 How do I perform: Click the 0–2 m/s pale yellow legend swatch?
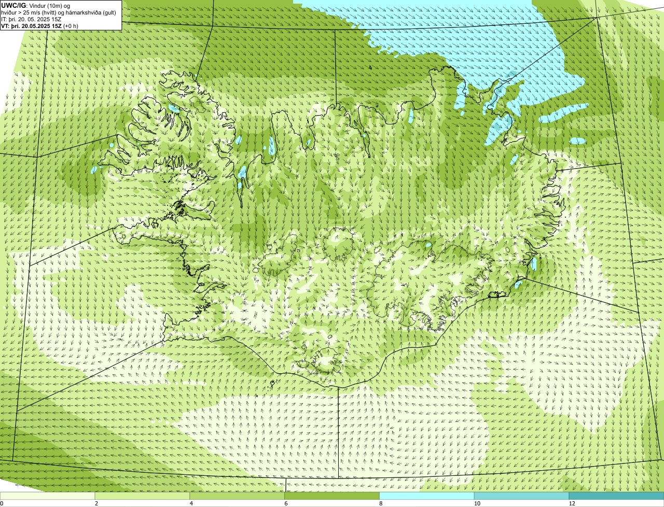coord(48,496)
